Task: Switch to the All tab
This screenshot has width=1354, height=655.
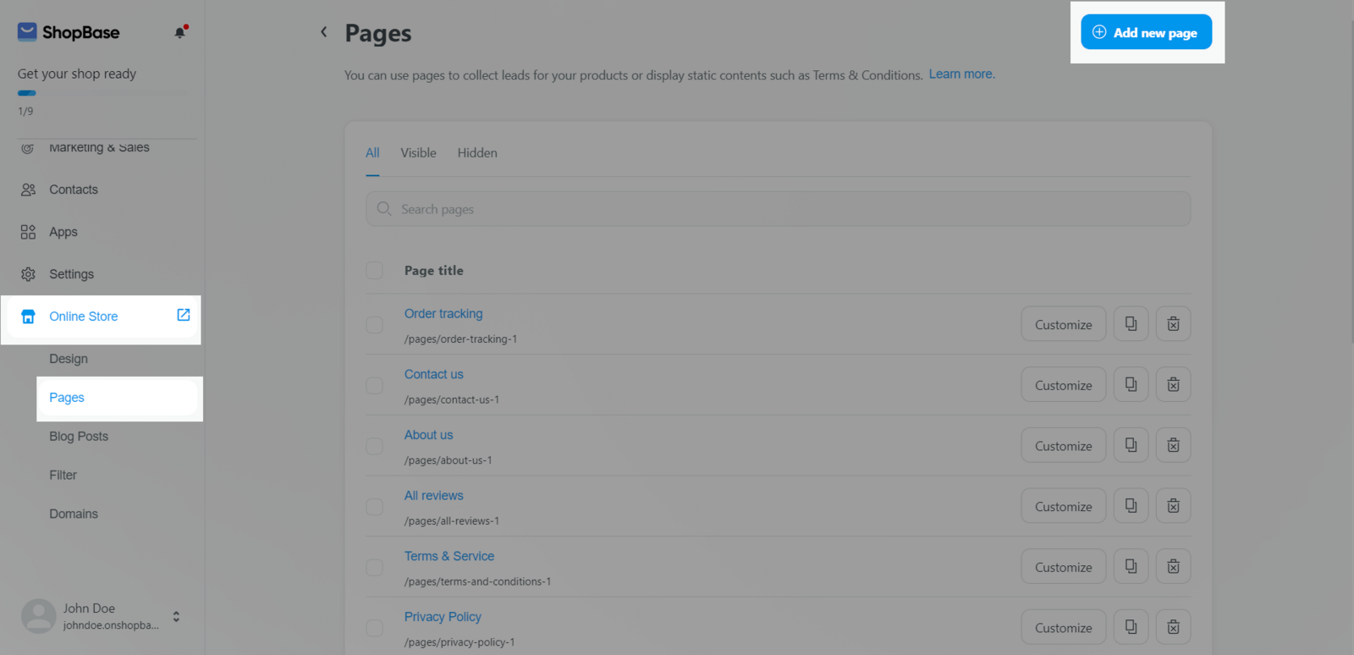Action: (x=372, y=153)
